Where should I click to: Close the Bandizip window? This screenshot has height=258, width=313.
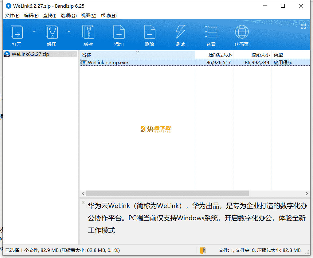[x=301, y=6]
